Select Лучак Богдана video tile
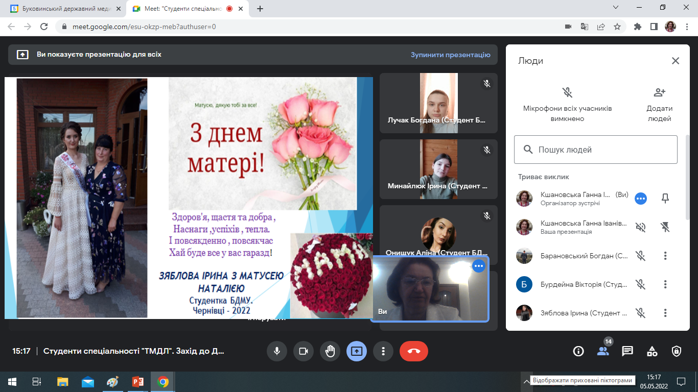 (x=438, y=103)
